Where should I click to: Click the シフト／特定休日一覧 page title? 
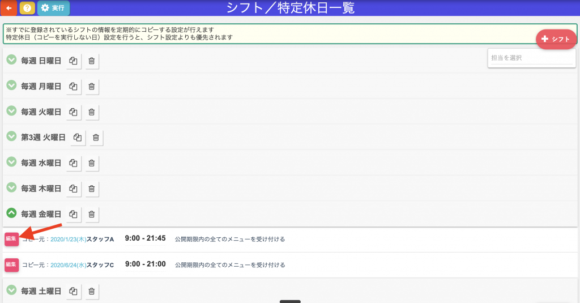point(291,8)
